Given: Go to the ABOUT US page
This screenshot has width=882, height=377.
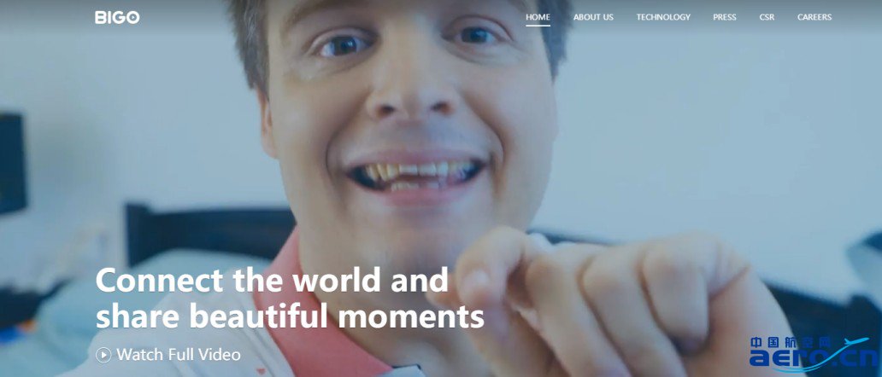Looking at the screenshot, I should click(x=593, y=17).
